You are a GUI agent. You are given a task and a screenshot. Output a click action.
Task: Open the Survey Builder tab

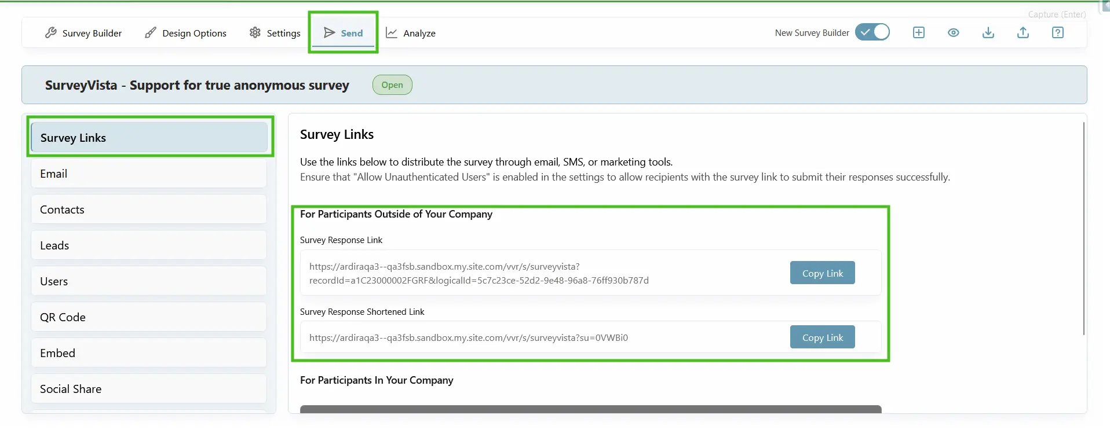click(83, 33)
